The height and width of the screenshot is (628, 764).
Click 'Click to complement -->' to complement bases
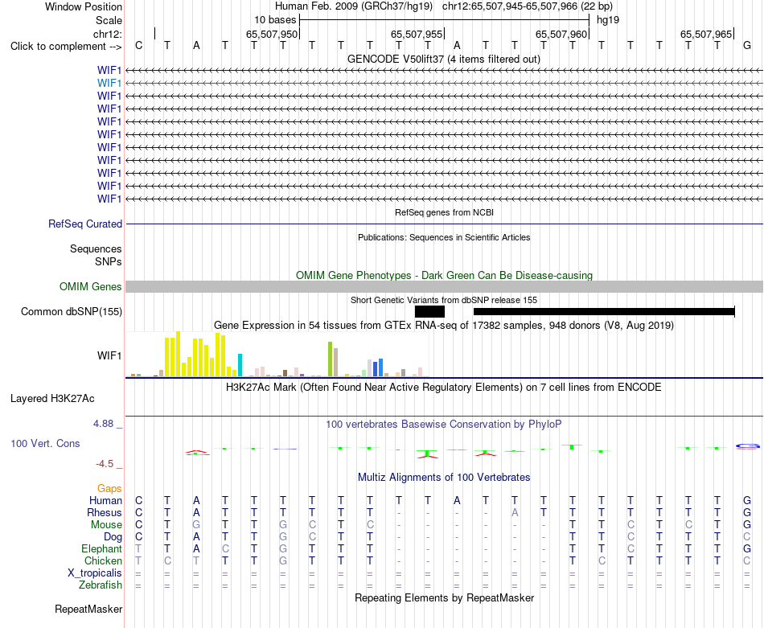[x=66, y=47]
